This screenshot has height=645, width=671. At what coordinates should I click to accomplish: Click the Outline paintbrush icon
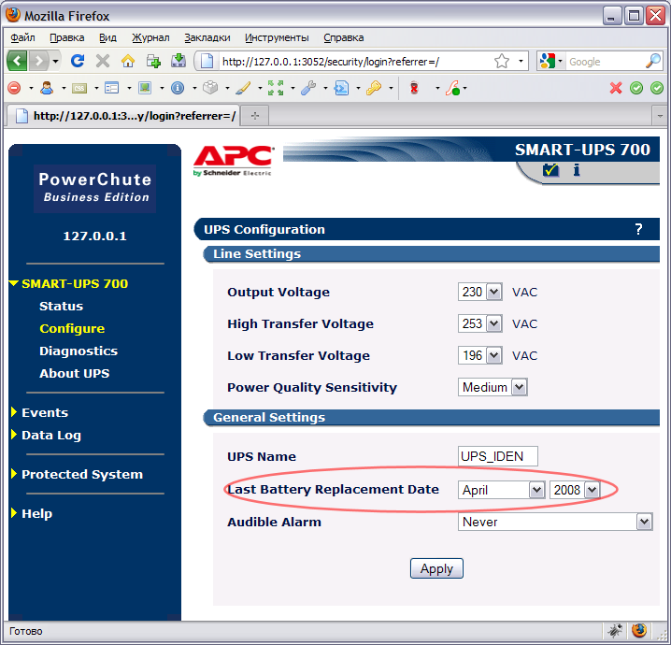[243, 88]
